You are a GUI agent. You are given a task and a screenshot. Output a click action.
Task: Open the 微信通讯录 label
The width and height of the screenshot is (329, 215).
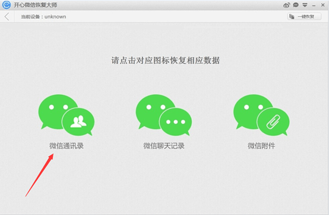point(67,146)
